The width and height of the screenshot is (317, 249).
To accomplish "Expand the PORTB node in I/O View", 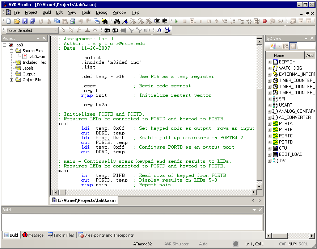I will (x=270, y=130).
